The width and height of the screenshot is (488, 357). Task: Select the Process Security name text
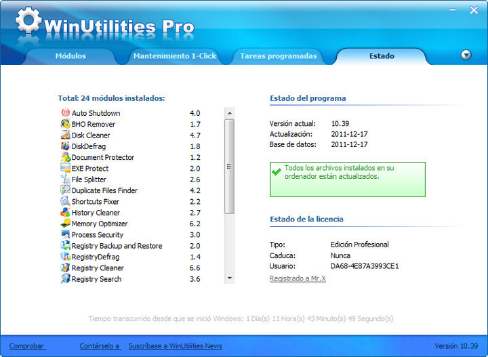[x=98, y=235]
